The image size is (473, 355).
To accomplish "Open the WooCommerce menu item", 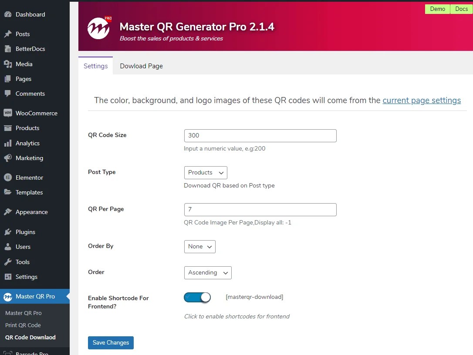I will [x=35, y=113].
